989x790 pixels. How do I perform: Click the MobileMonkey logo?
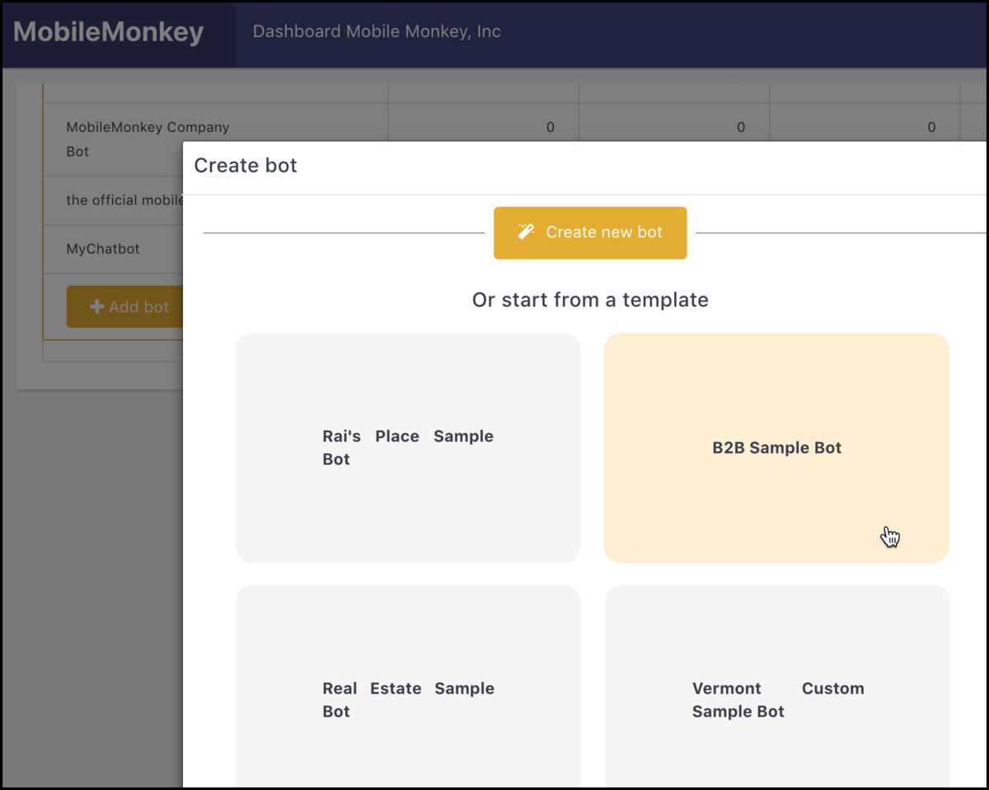(x=109, y=32)
